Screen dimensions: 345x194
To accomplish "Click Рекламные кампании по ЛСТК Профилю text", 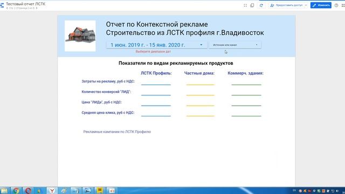I will click(117, 131).
